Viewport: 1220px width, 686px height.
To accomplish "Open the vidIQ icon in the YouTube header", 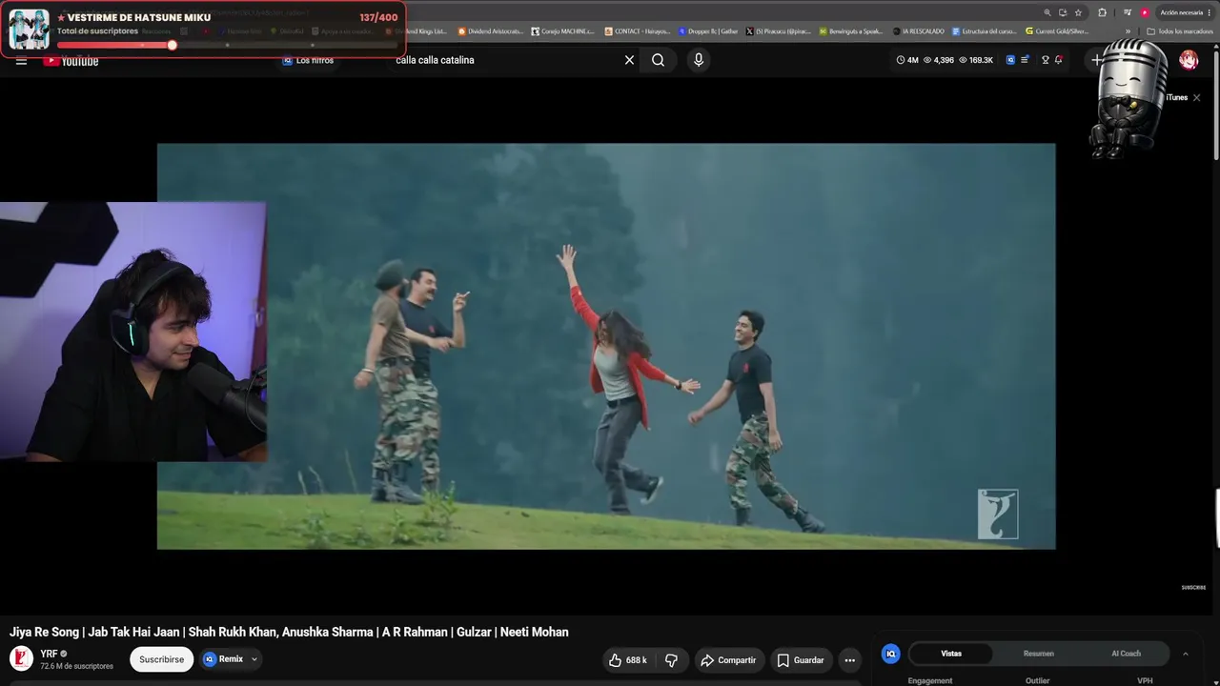I will pos(1010,60).
